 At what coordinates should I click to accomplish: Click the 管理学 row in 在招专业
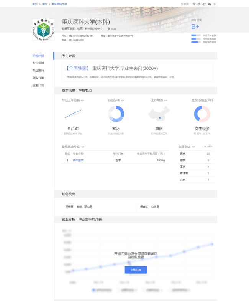point(195,174)
